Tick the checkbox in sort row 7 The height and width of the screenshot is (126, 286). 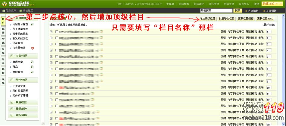57,69
